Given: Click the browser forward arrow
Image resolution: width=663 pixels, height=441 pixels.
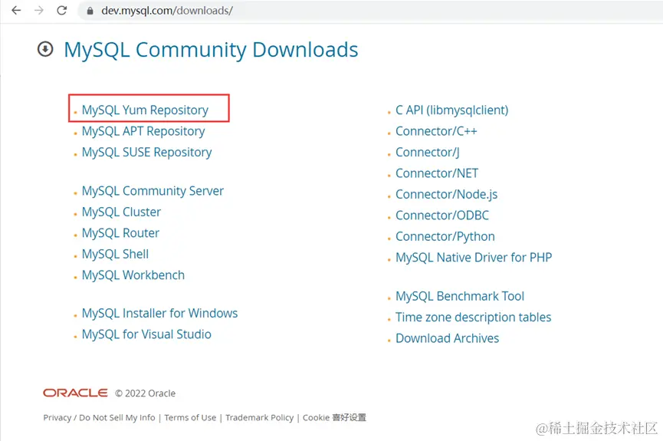Looking at the screenshot, I should click(39, 11).
